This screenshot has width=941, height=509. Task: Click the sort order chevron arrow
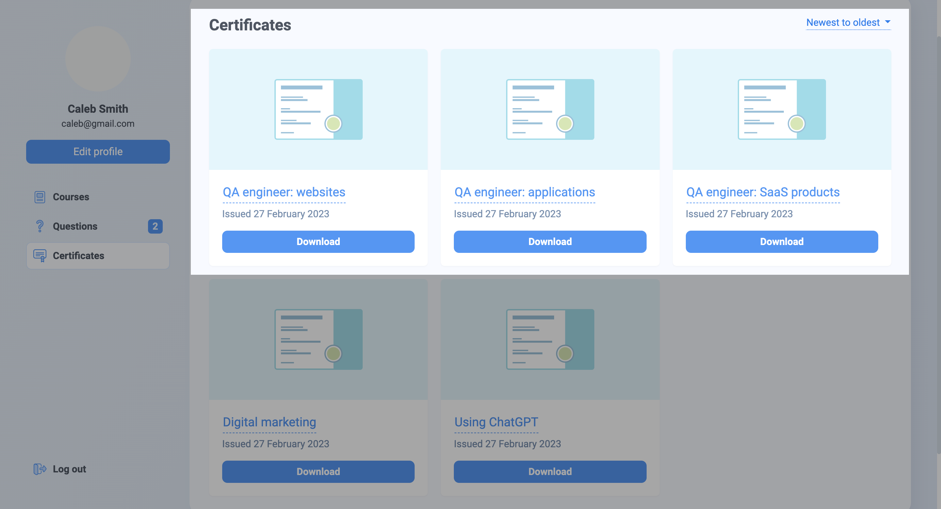pos(888,22)
